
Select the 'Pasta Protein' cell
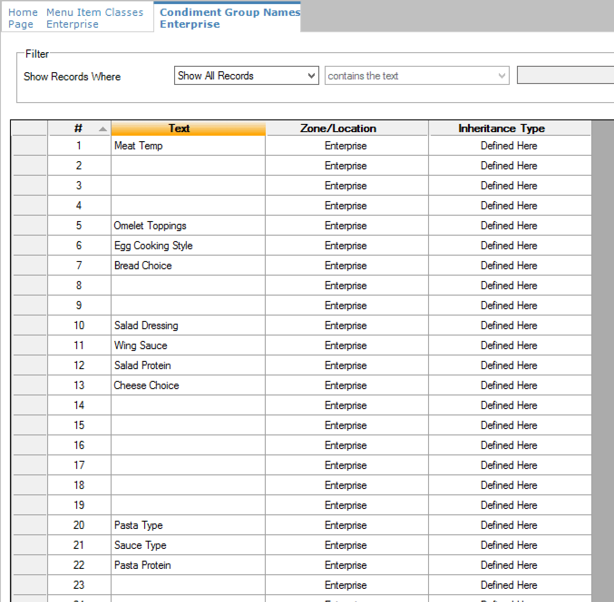(x=188, y=565)
